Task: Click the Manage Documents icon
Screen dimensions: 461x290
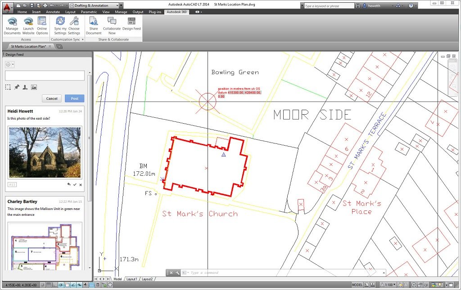Action: [x=12, y=25]
